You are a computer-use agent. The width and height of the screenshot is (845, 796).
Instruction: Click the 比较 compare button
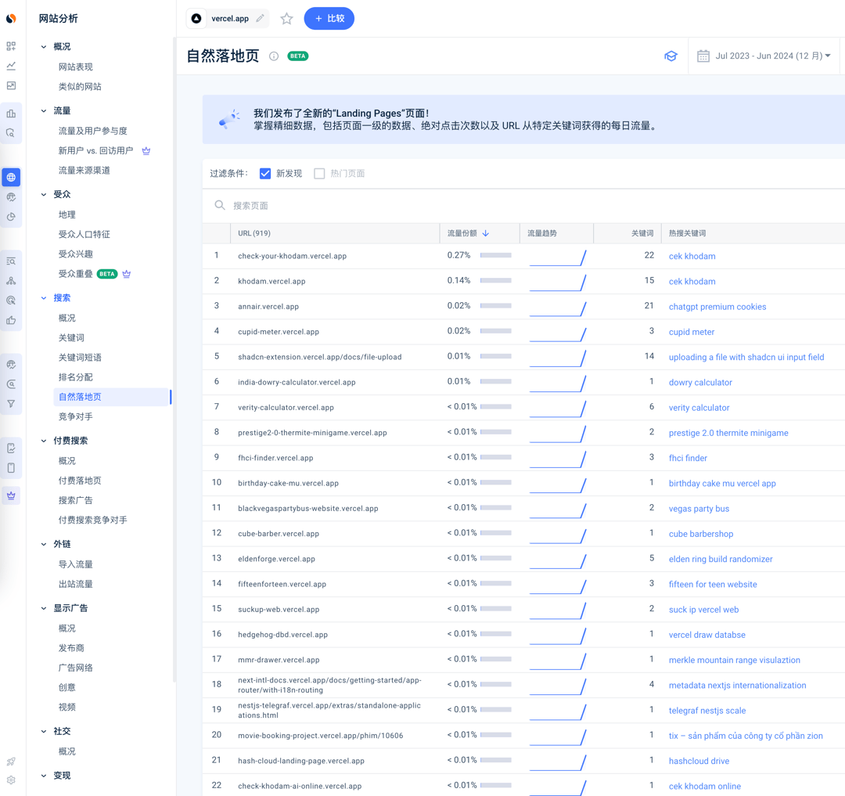pos(329,19)
